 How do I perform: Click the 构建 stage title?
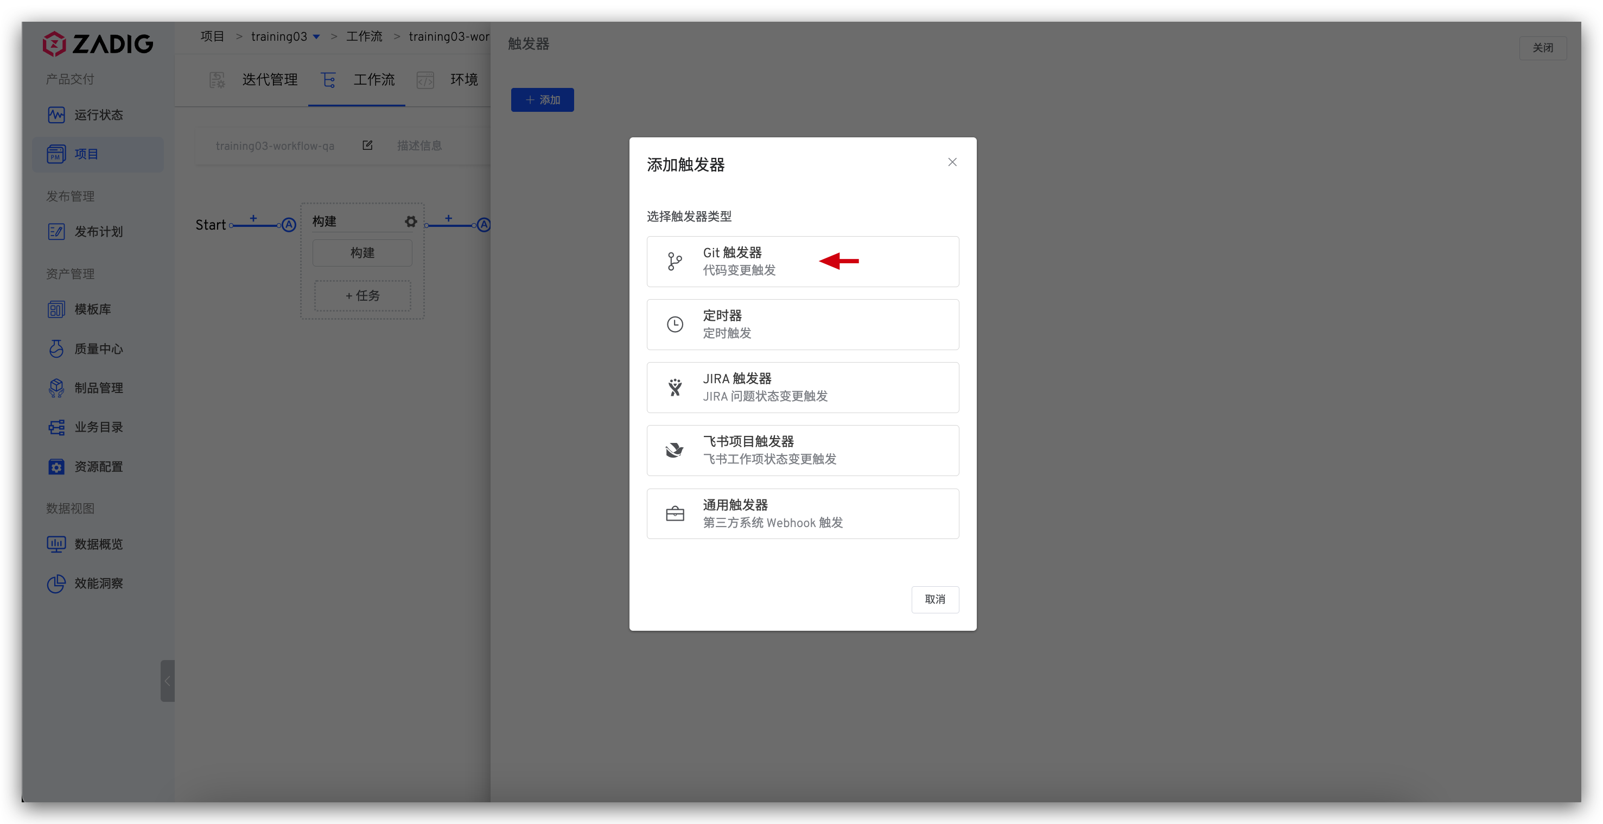pyautogui.click(x=324, y=221)
